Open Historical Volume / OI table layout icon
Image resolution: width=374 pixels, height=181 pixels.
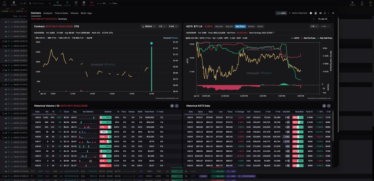coord(172,106)
